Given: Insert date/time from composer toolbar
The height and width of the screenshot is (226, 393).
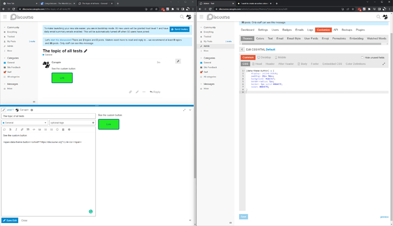Looking at the screenshot, I should pos(63,130).
